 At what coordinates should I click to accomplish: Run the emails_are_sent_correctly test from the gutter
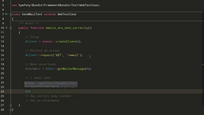tap(6, 28)
